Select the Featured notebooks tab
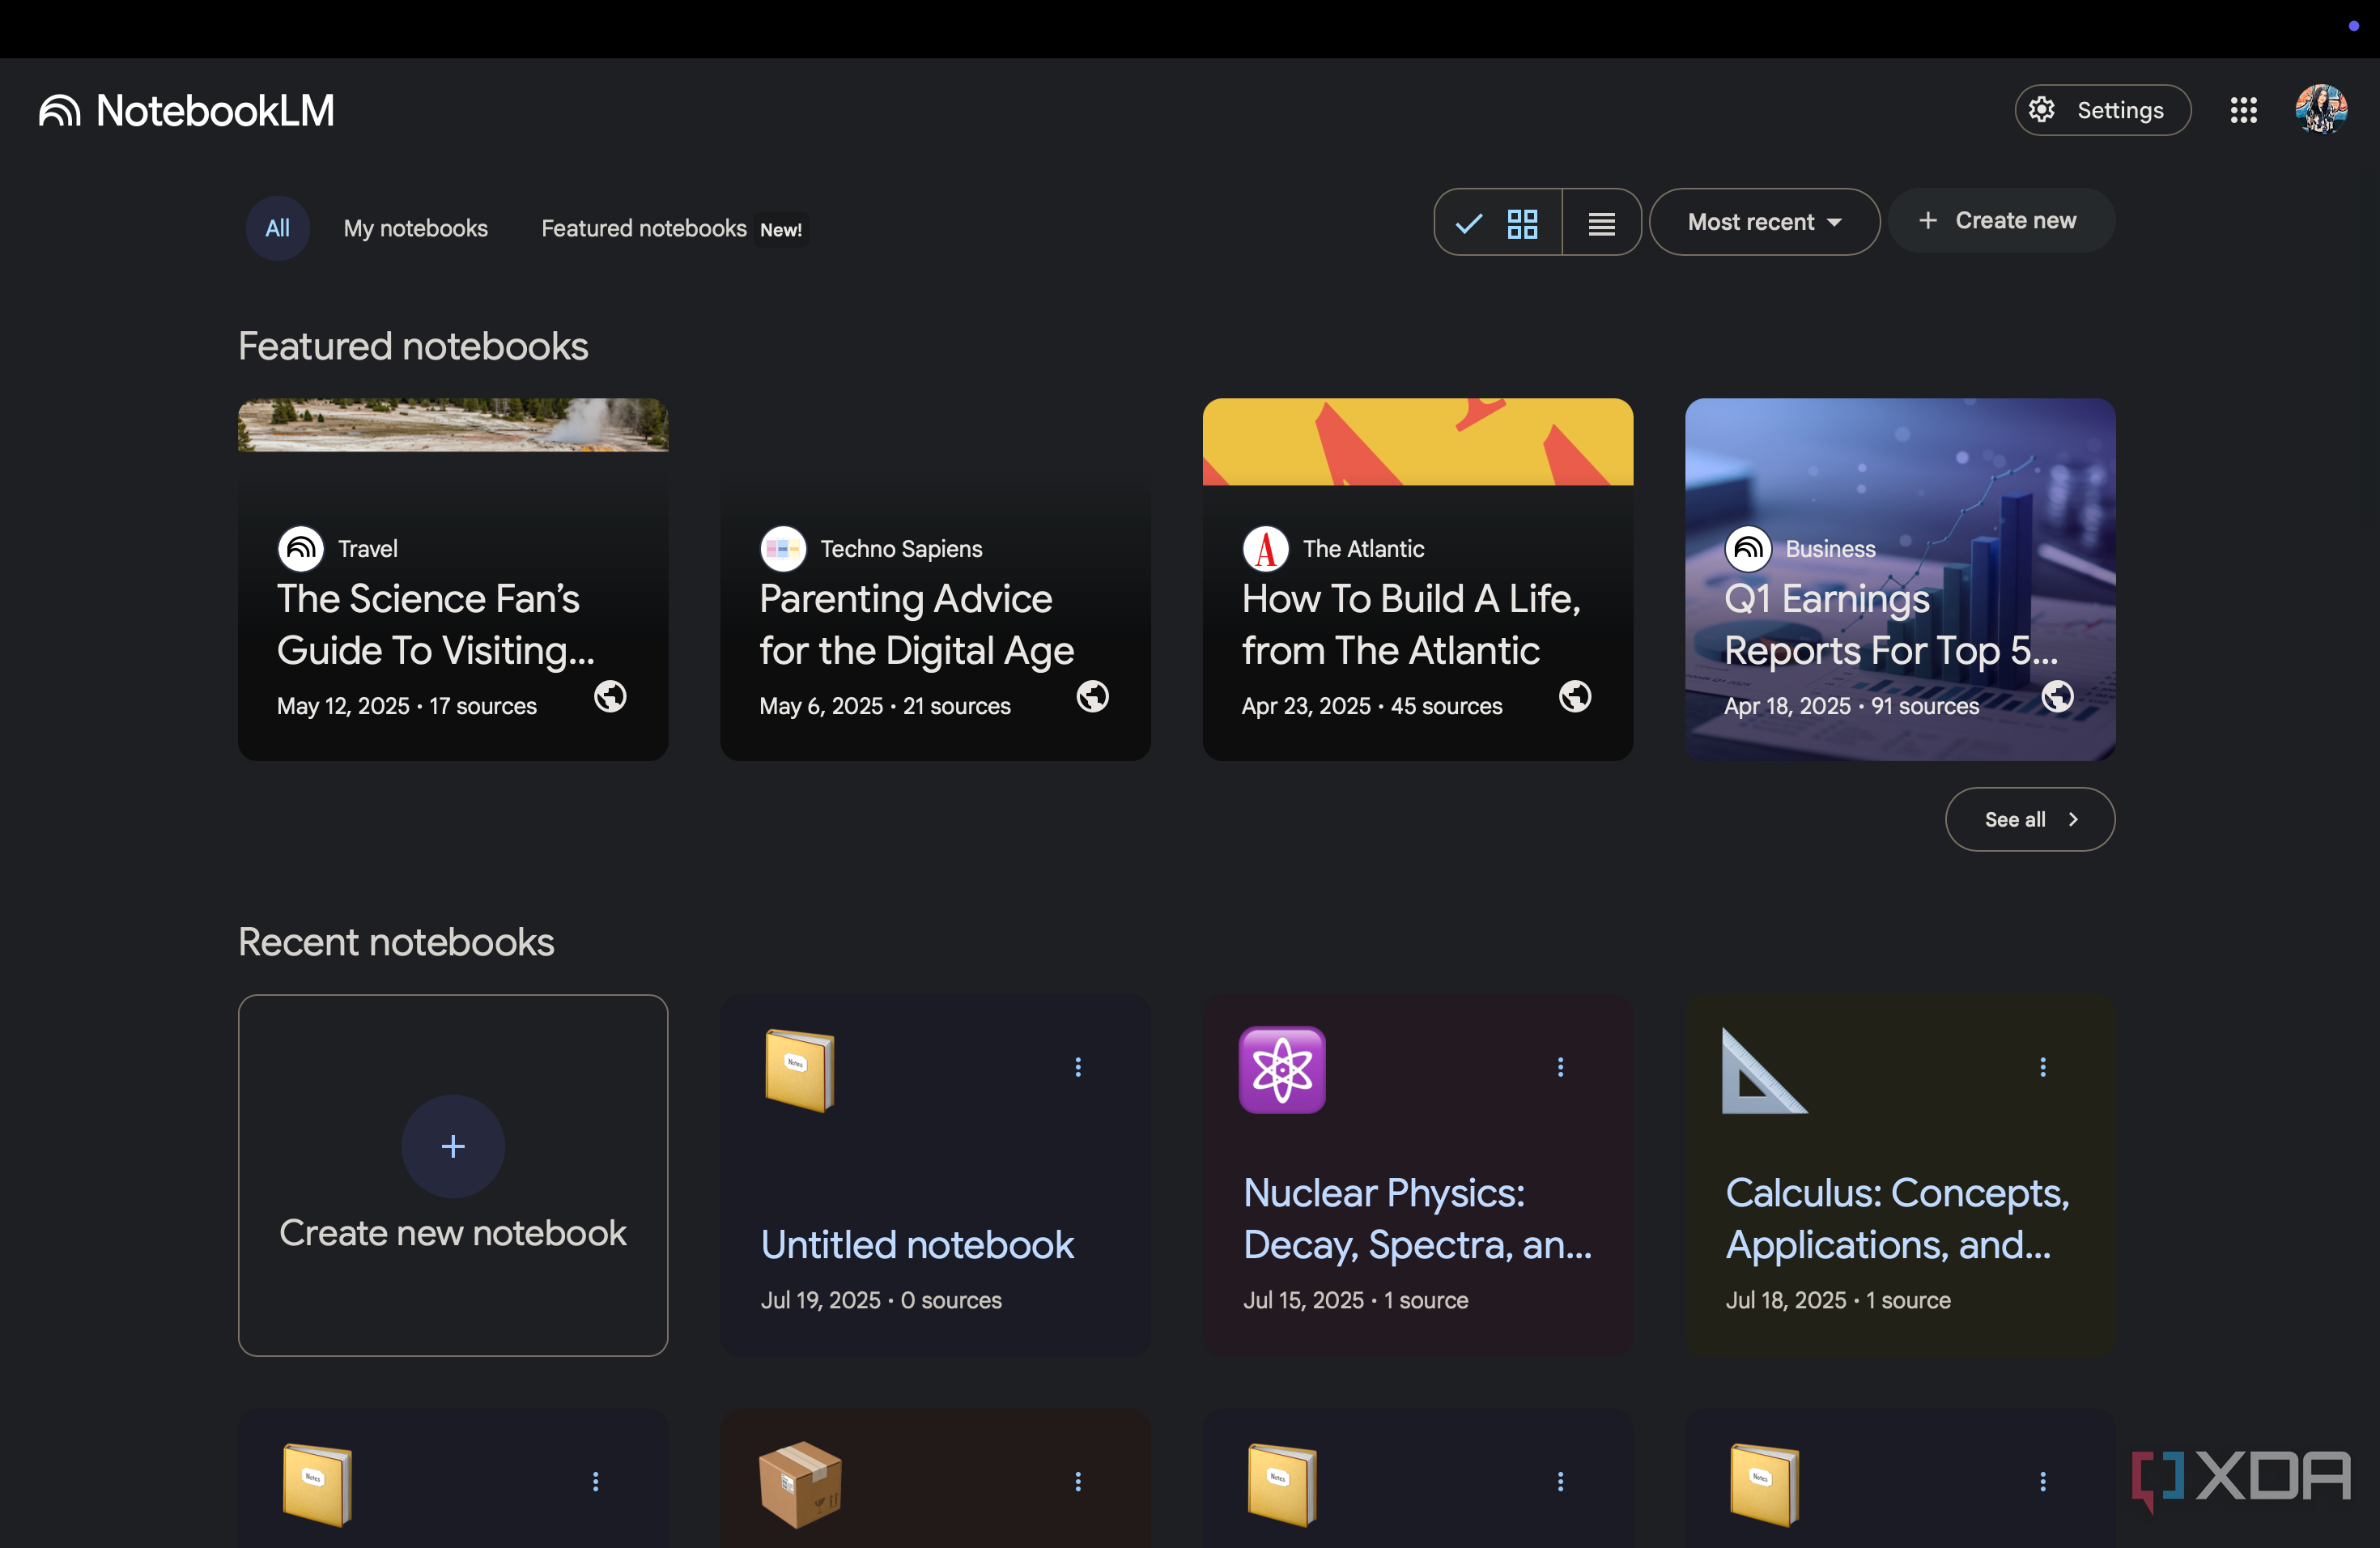This screenshot has width=2380, height=1548. 644,228
